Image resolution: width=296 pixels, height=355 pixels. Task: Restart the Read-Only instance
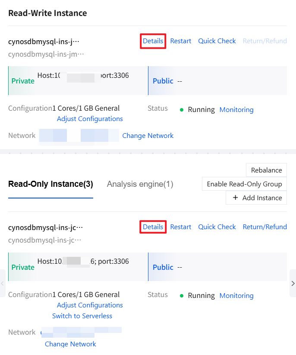181,227
